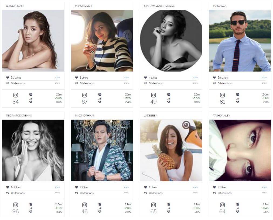The width and height of the screenshot is (273, 220).
Task: Show the 25 Likes for IAMGALLA
Action: pyautogui.click(x=264, y=77)
